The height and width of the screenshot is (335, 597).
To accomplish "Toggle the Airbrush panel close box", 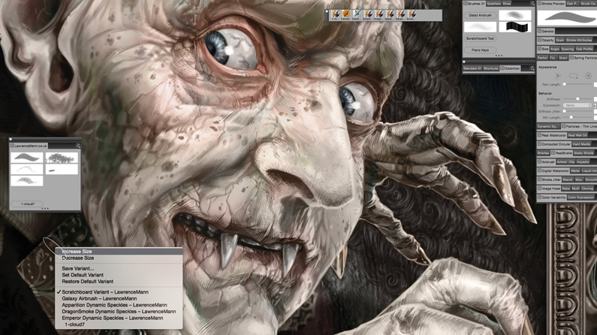I will [x=539, y=161].
